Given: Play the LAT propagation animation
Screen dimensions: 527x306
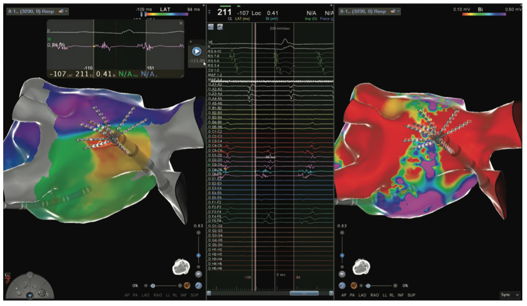Looking at the screenshot, I should (197, 51).
